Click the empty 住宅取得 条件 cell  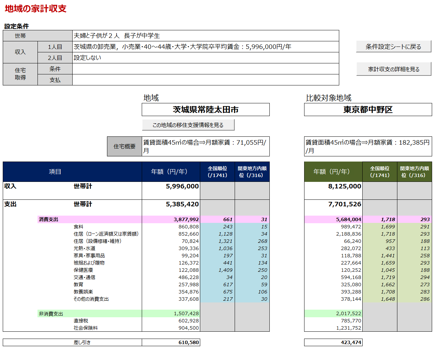[x=206, y=69]
